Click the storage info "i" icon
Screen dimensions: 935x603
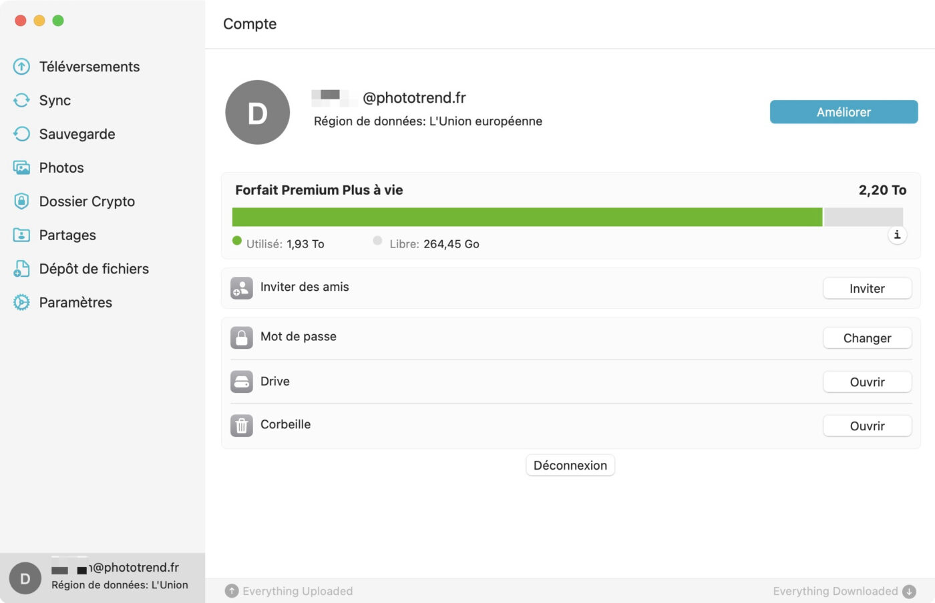tap(897, 235)
